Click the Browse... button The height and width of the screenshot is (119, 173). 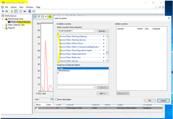(x=103, y=31)
